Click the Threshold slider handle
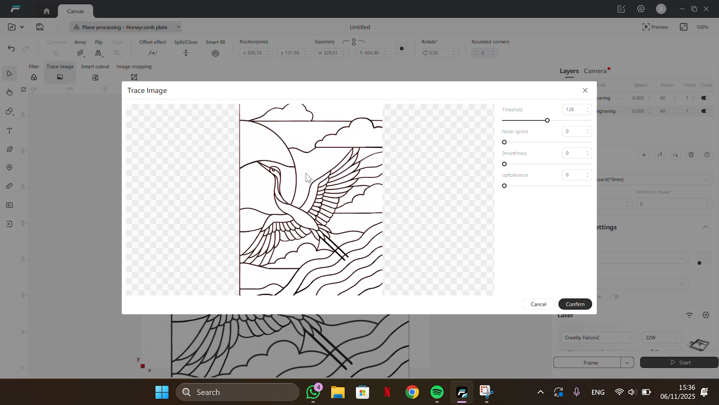Screen dimensions: 719x405 click(x=547, y=120)
